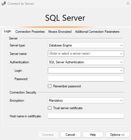Enable the Remember password checkbox
This screenshot has width=131, height=140.
(50, 86)
